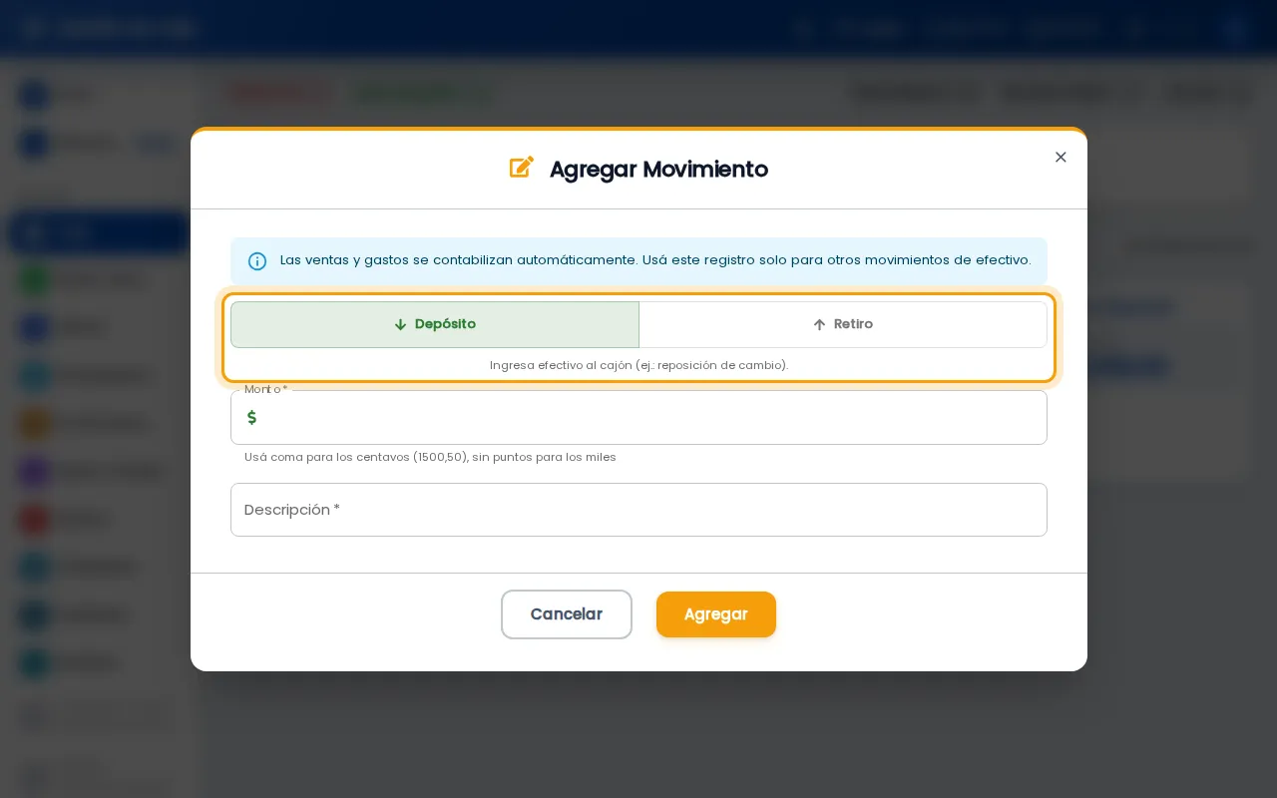Click the hint 'Usá coma para los centavos'
This screenshot has height=798, width=1277.
click(x=430, y=457)
